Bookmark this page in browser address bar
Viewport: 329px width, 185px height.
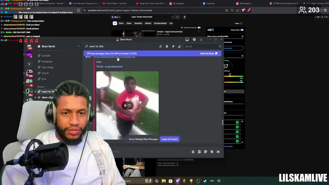(x=78, y=10)
